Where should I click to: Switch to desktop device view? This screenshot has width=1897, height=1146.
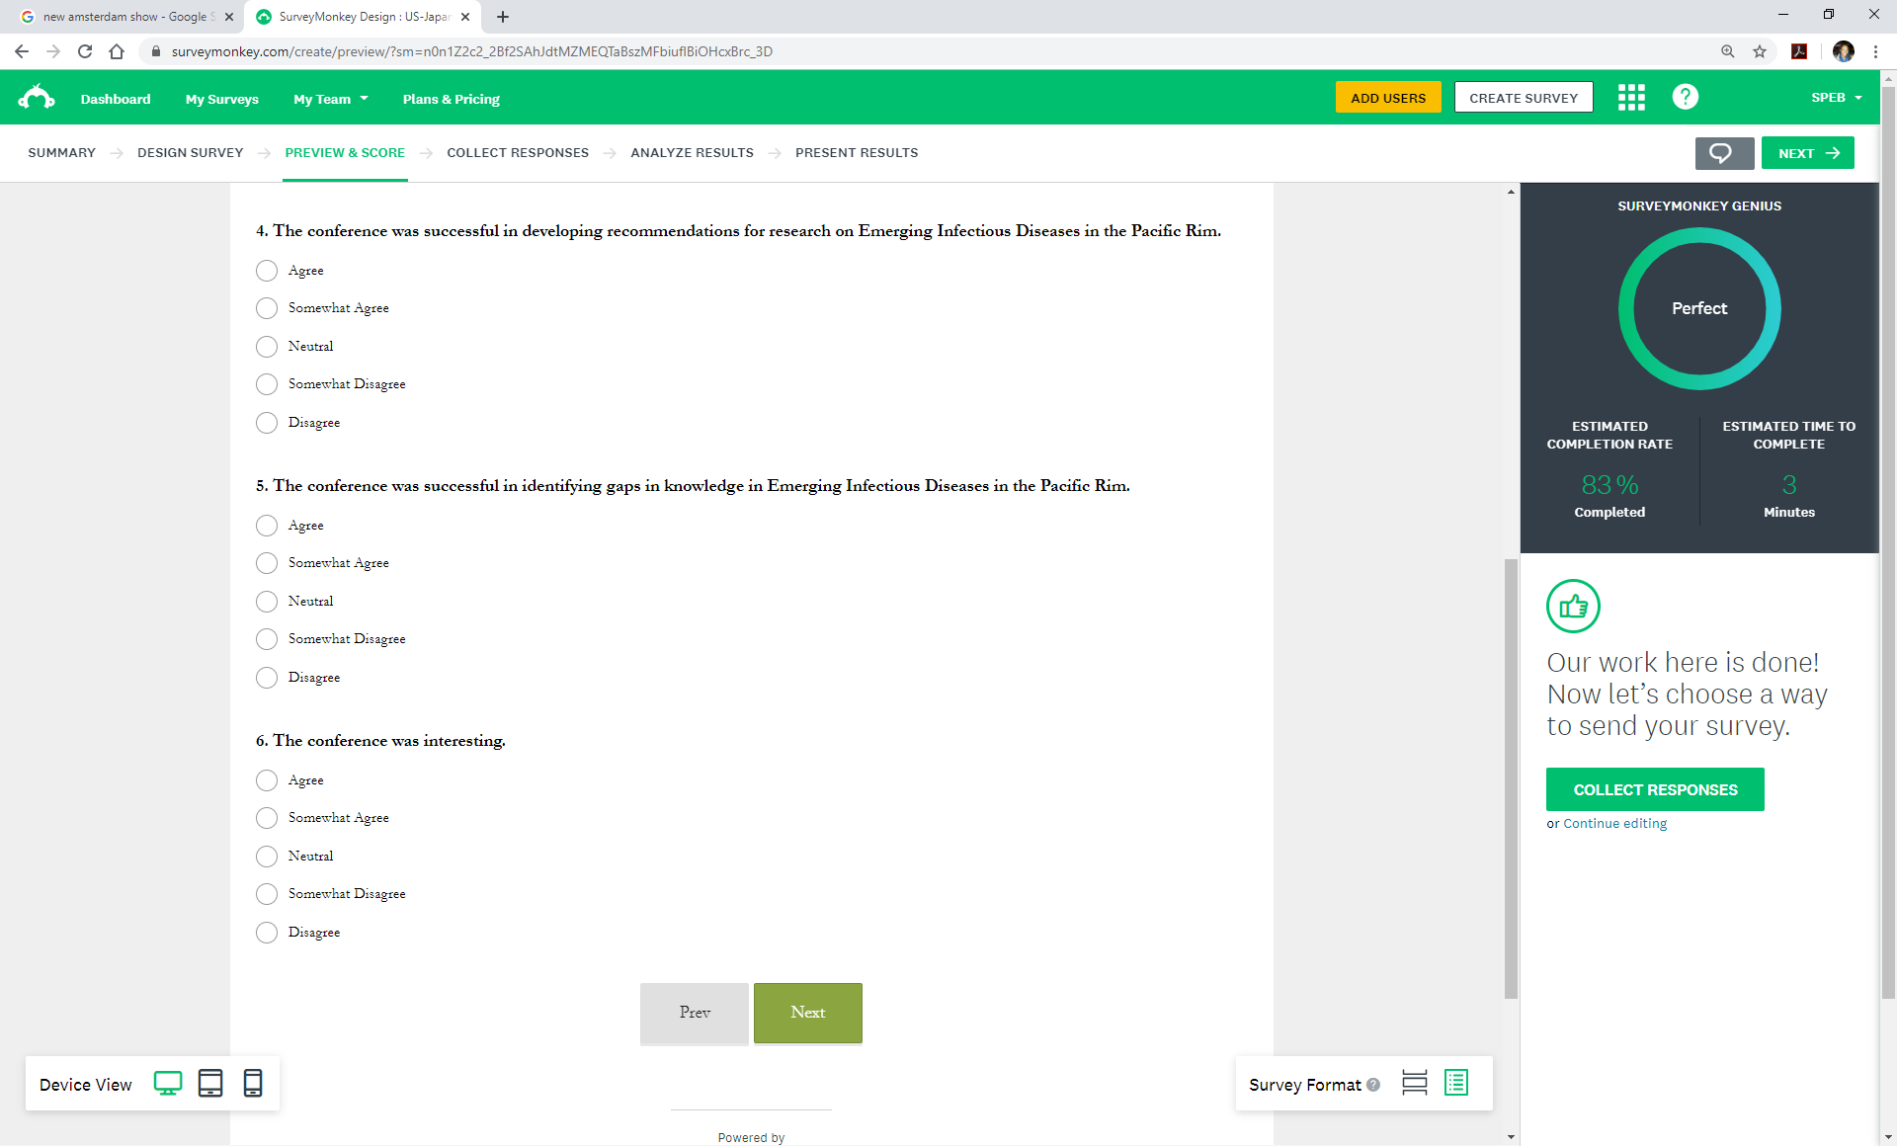(x=168, y=1084)
